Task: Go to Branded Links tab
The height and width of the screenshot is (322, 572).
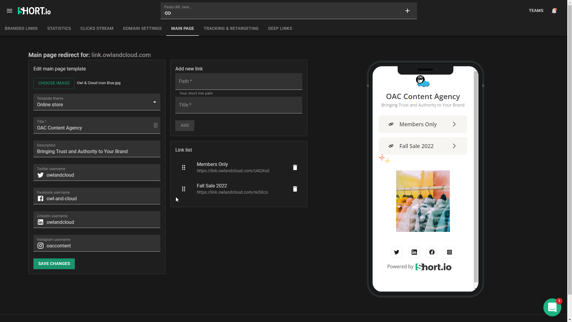Action: (x=21, y=29)
